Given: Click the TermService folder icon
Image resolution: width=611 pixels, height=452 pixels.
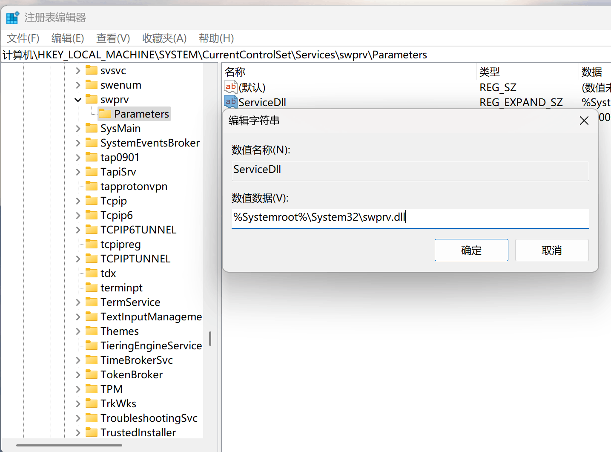Looking at the screenshot, I should (x=92, y=302).
